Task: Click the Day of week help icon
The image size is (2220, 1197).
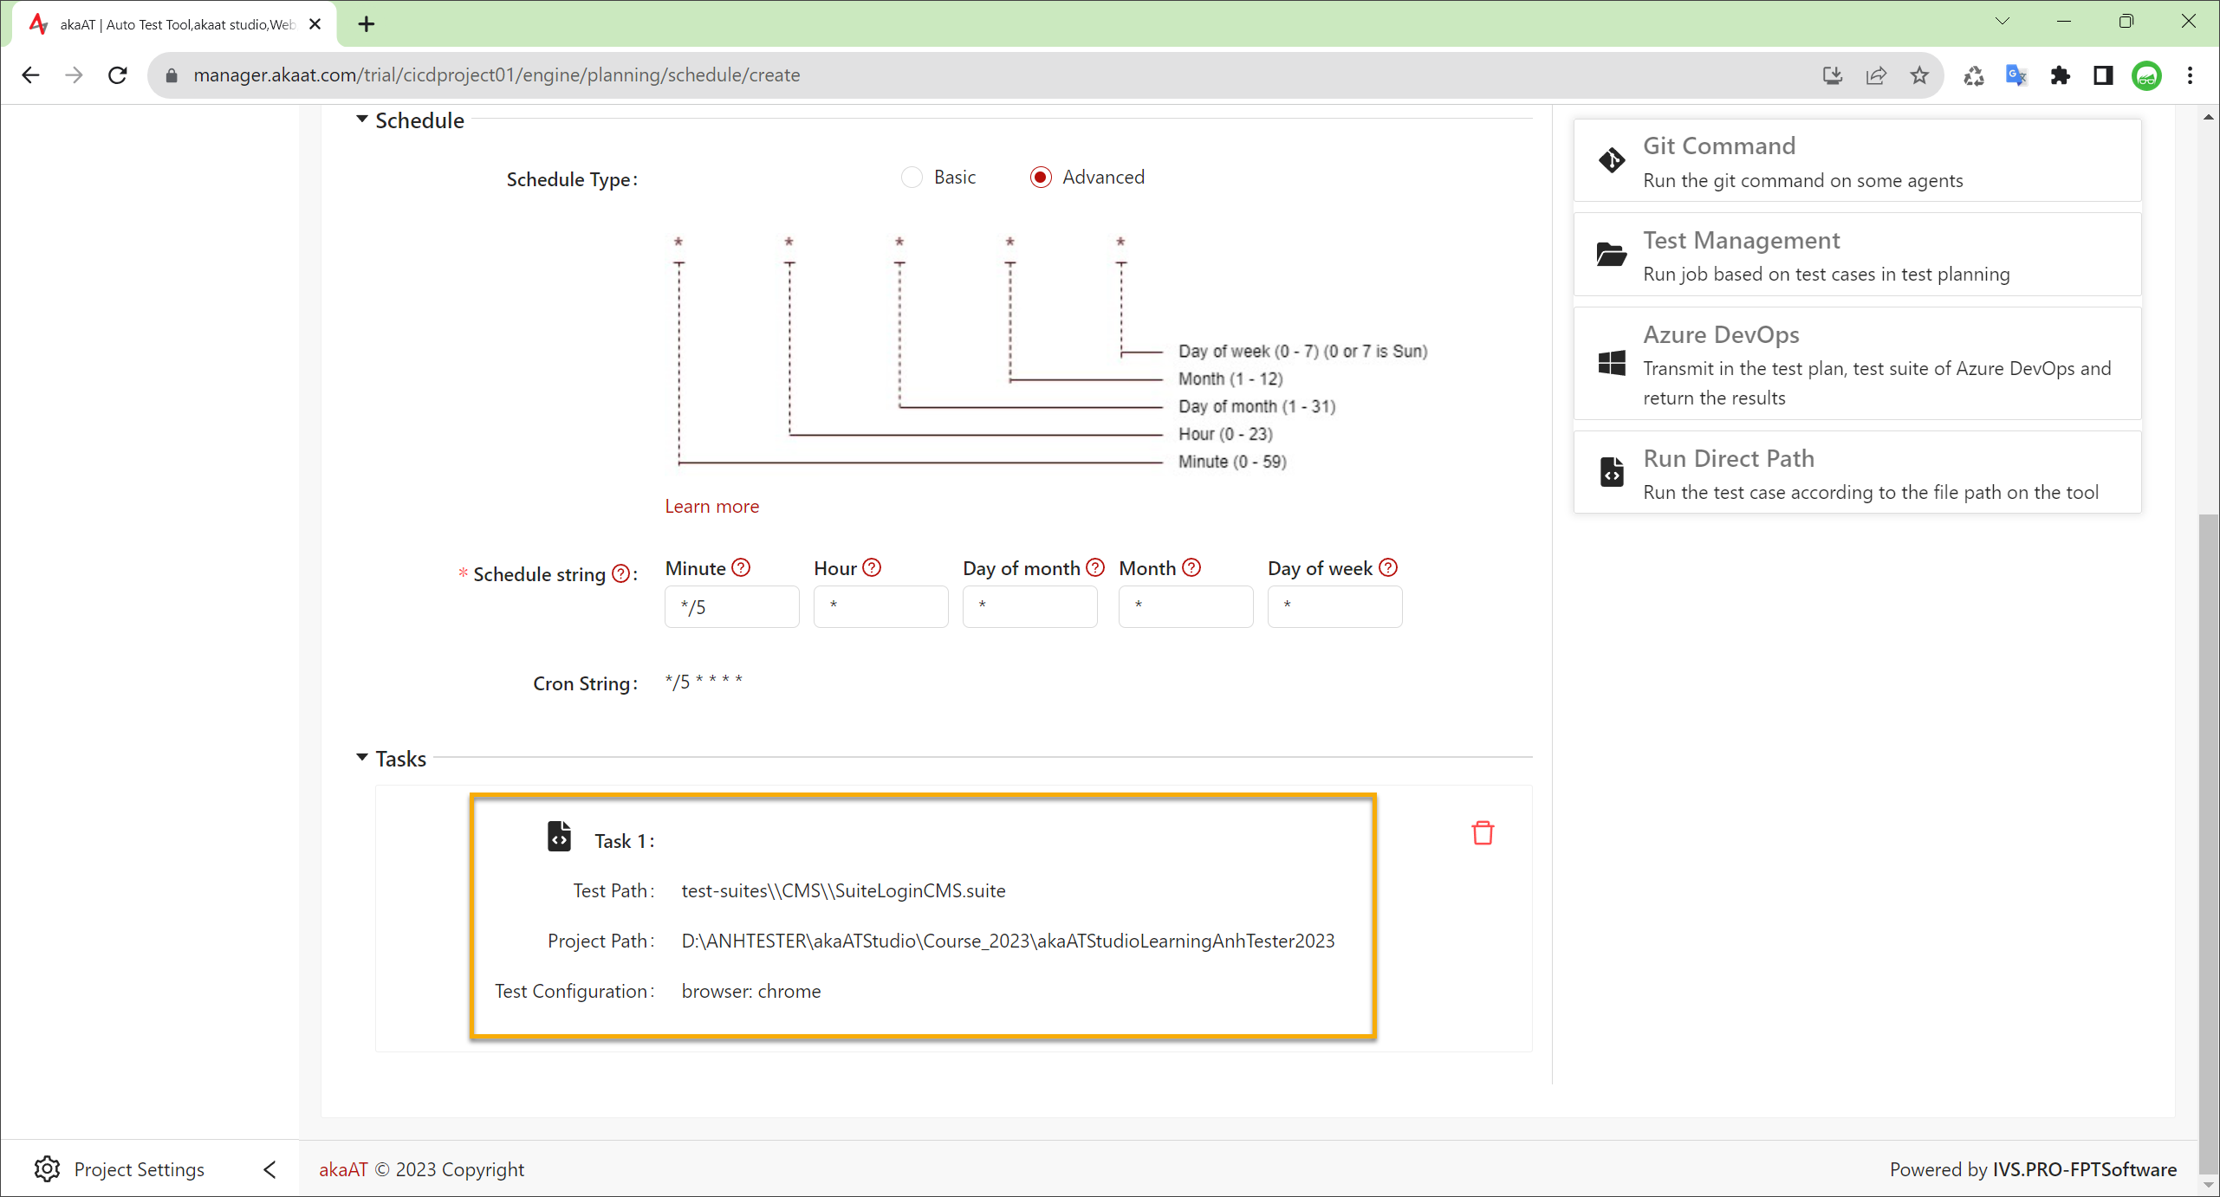Action: pyautogui.click(x=1388, y=567)
